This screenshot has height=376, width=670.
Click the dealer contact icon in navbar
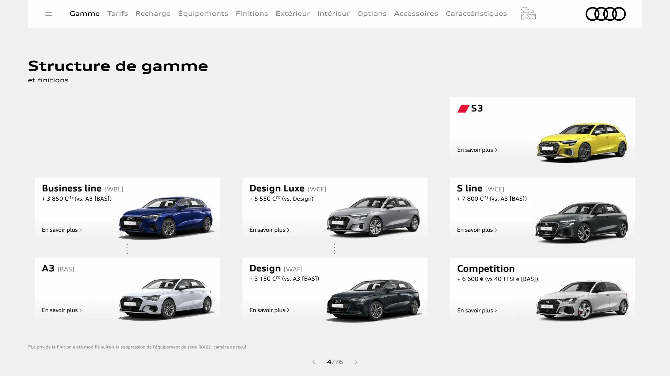528,14
